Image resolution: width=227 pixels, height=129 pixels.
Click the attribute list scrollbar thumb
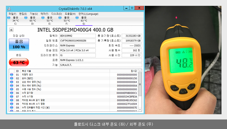(140, 84)
